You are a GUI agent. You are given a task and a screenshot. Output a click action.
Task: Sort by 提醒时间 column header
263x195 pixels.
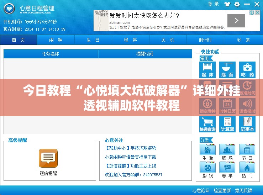tap(145, 54)
